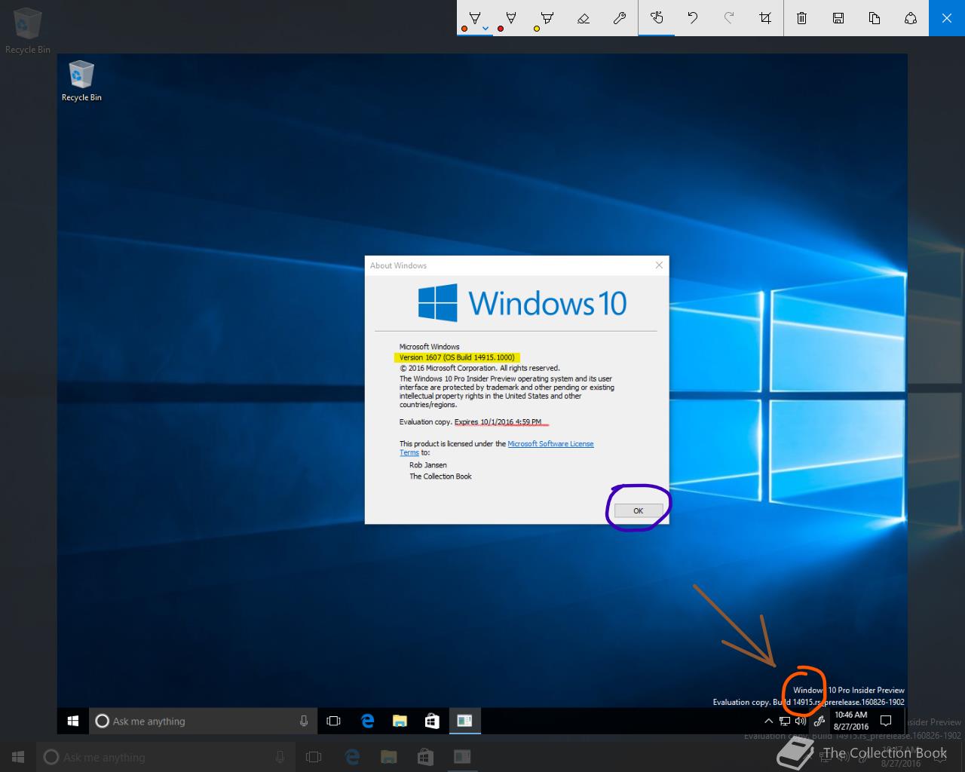965x772 pixels.
Task: Share the screen sketch
Action: pyautogui.click(x=911, y=18)
